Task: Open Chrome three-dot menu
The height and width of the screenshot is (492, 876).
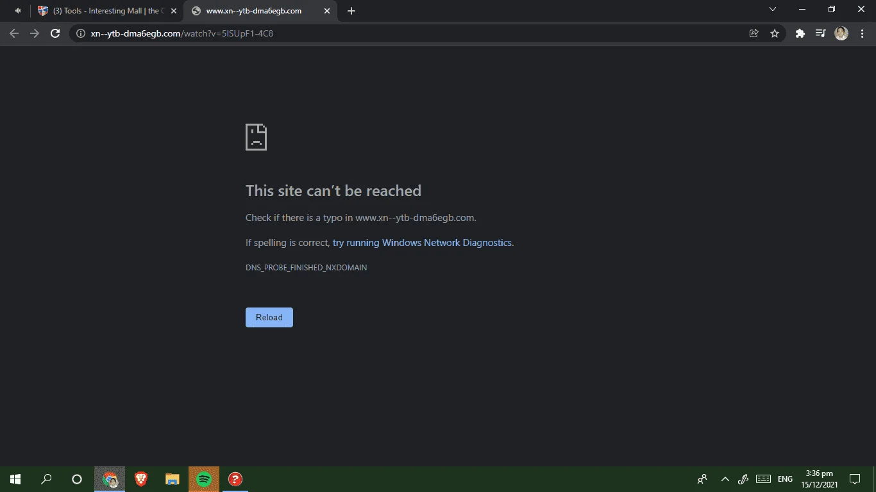Action: click(861, 33)
